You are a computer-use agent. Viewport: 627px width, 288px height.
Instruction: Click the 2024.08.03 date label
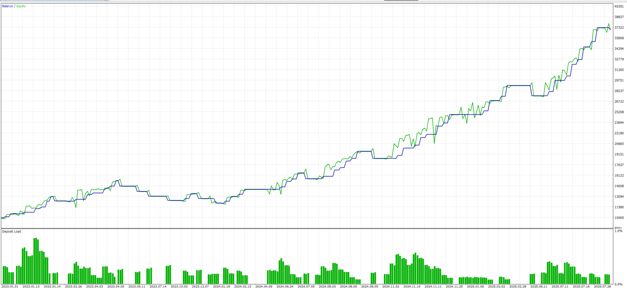(327, 286)
